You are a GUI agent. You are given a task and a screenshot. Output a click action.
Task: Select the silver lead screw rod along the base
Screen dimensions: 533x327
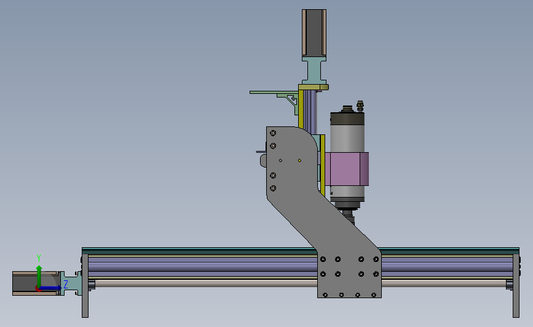click(x=204, y=283)
